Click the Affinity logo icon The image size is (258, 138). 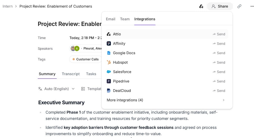coord(109,44)
